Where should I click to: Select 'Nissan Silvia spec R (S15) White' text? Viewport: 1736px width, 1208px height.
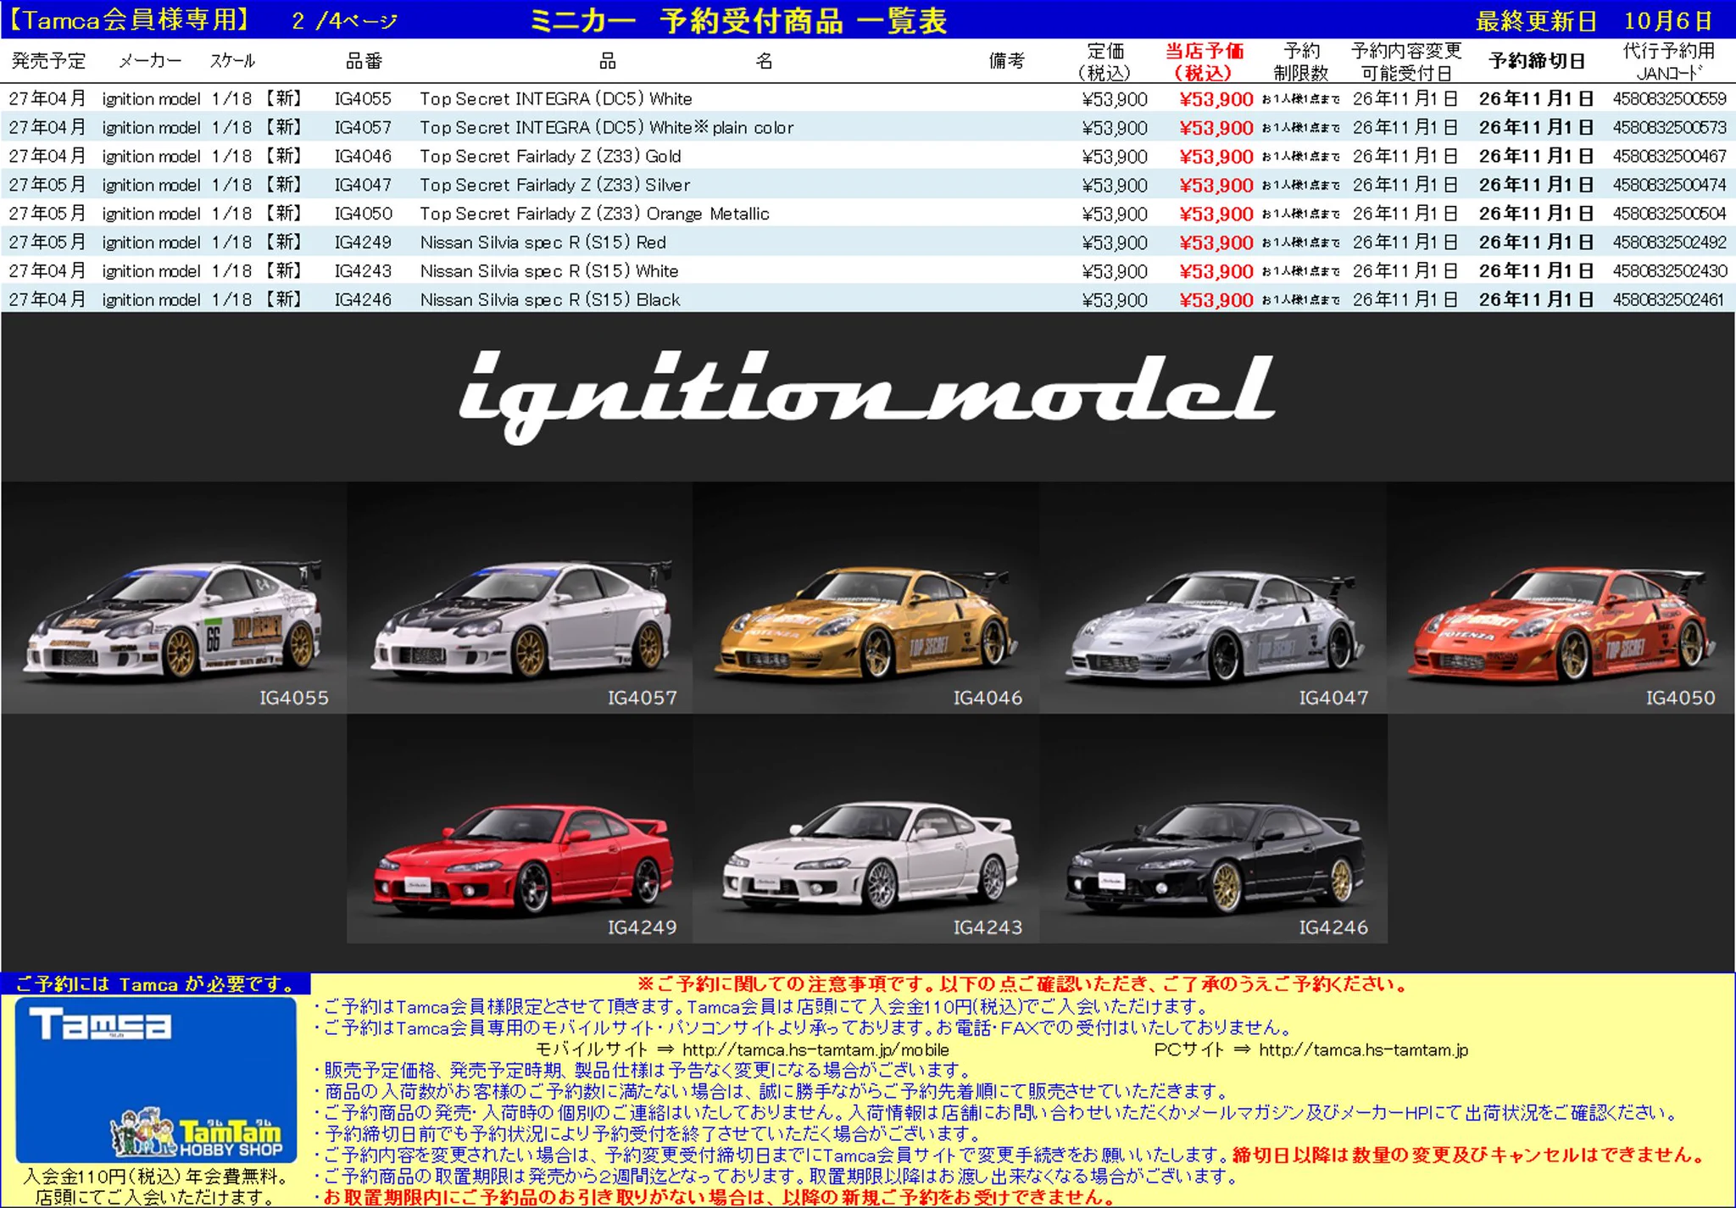tap(549, 272)
